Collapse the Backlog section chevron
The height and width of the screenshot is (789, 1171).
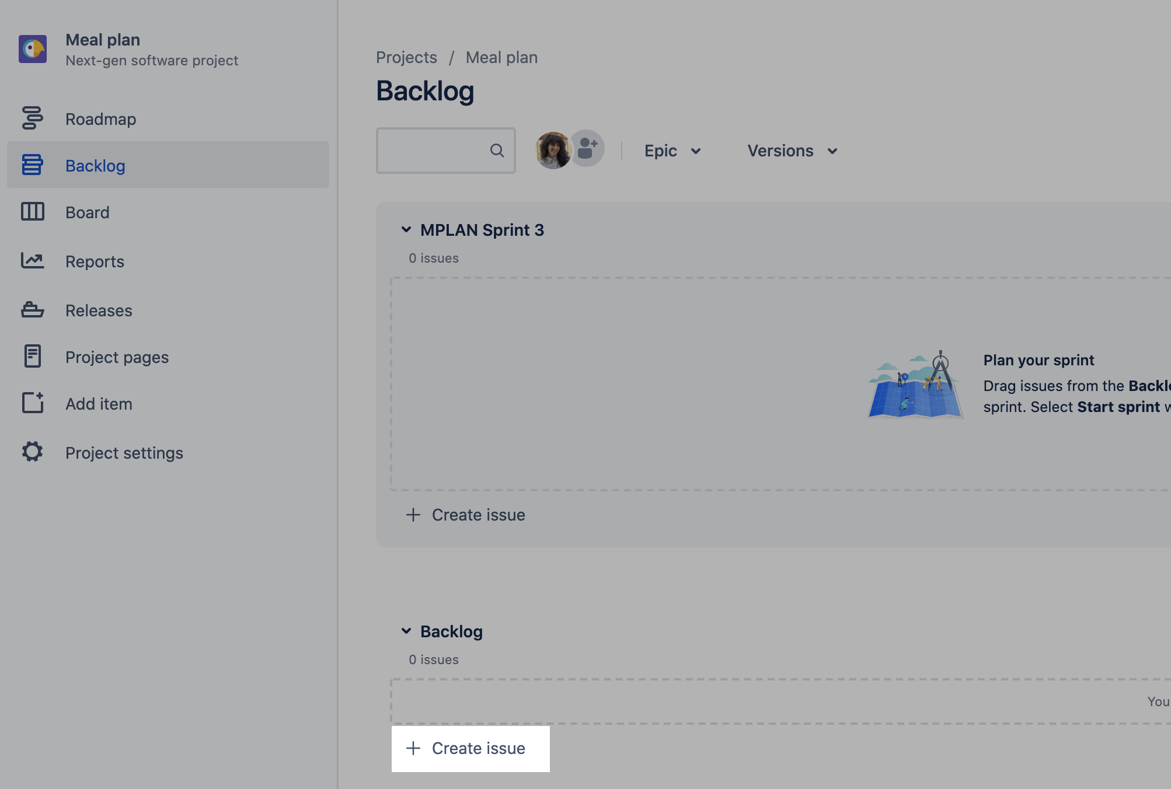pyautogui.click(x=406, y=631)
